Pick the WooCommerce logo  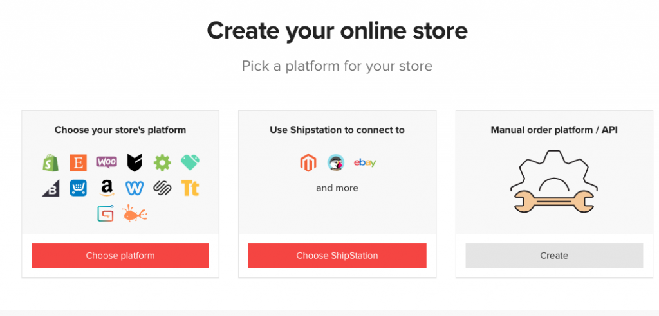[106, 162]
